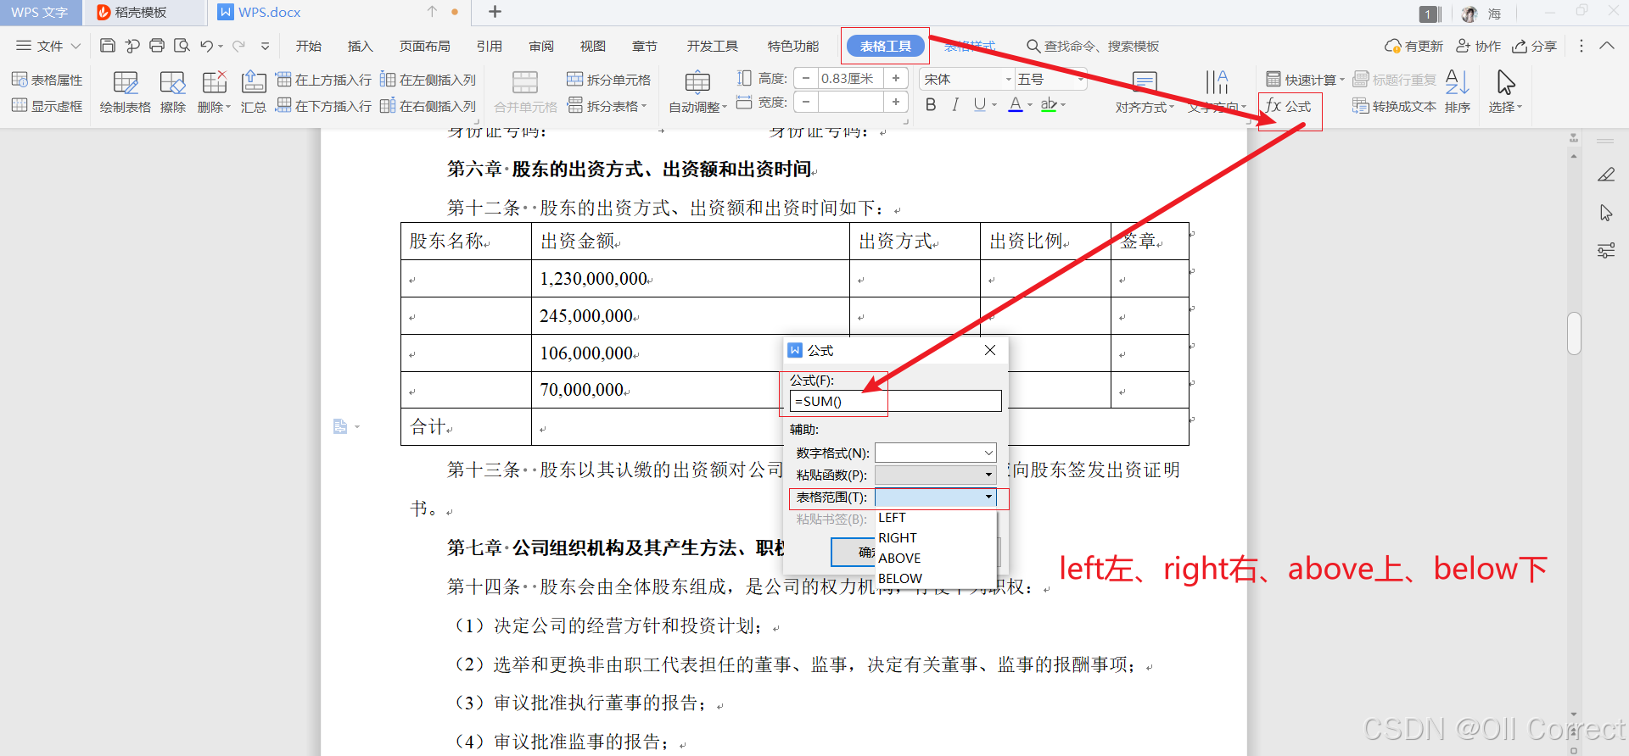Open 对齐方式 alignment options
The height and width of the screenshot is (756, 1629).
pos(1145,92)
